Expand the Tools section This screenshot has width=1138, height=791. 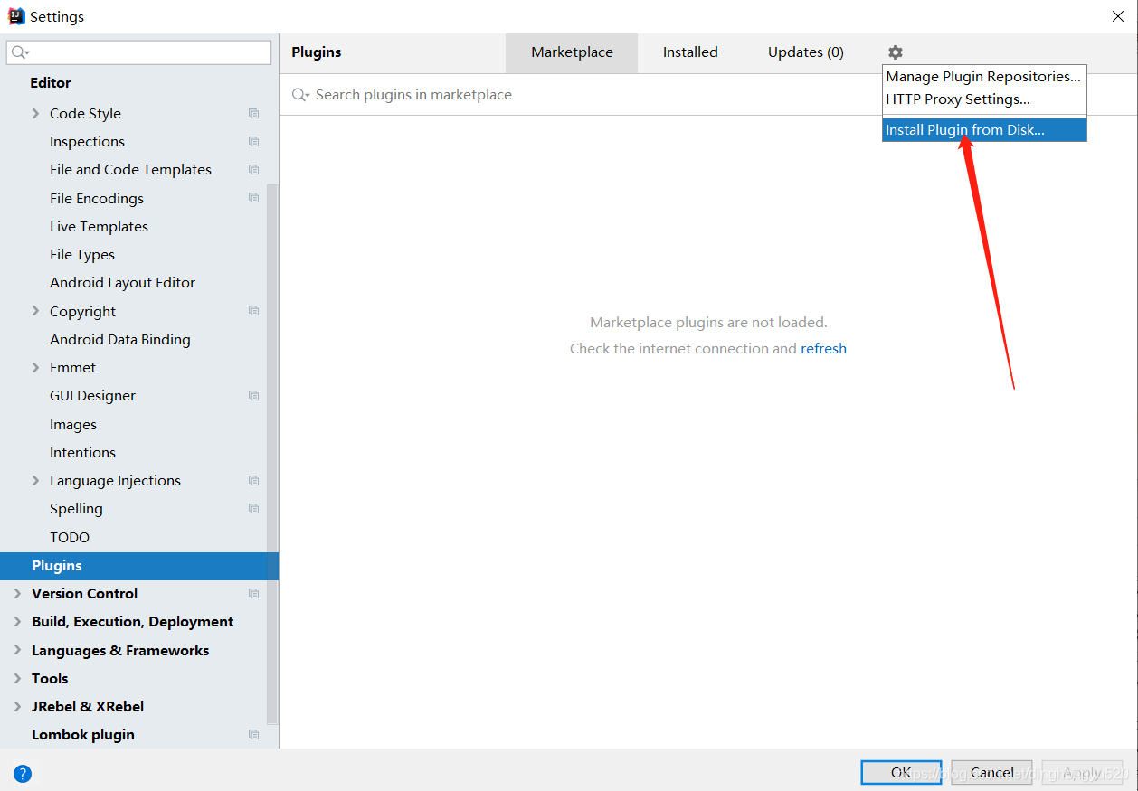(17, 678)
